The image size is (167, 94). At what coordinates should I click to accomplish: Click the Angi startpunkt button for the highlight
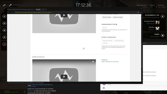click(x=108, y=41)
